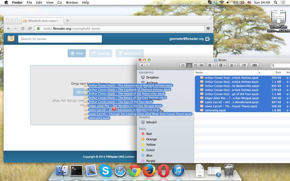Launch Safari from the Dock
Viewport: 290px width, 181px height.
click(x=120, y=171)
